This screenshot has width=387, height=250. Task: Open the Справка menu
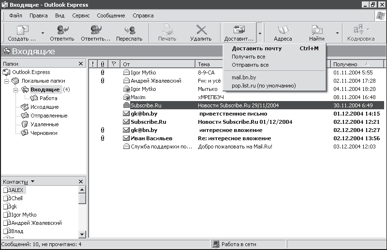point(143,15)
